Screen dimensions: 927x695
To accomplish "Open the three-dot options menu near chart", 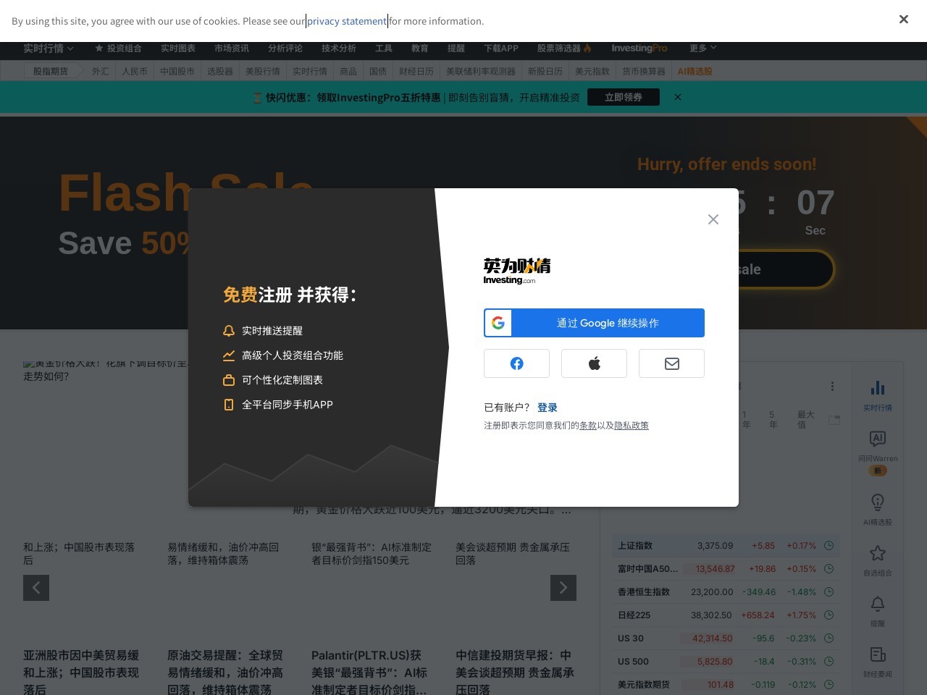I will tap(832, 386).
